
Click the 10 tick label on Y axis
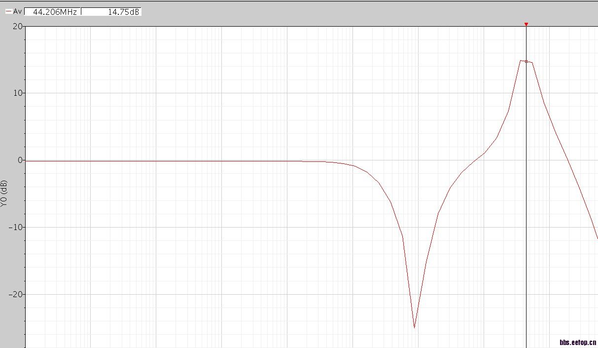pyautogui.click(x=17, y=93)
